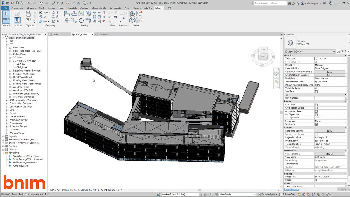350x197 pixels.
Task: Click the View Scale value field
Action: click(x=330, y=59)
